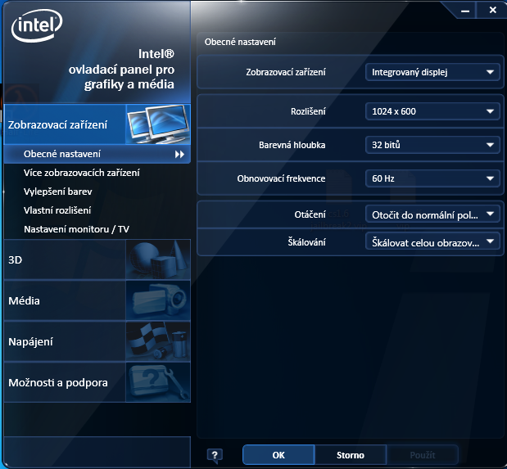Click the OK button
This screenshot has width=507, height=469.
278,455
